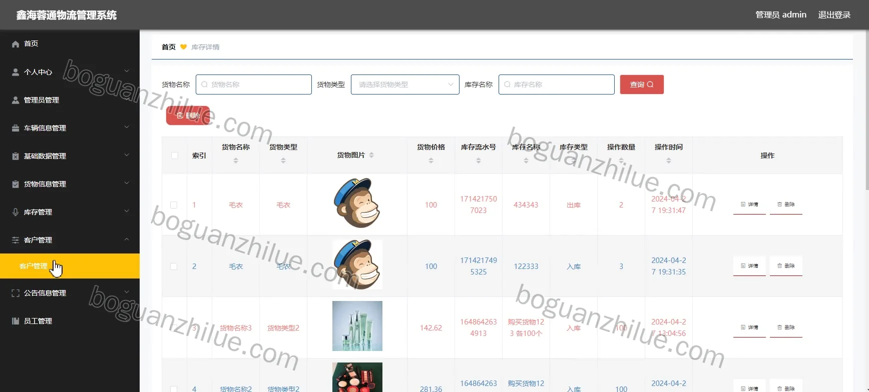Screen dimensions: 869x392
Task: Open cosmetics image in 货物名称3 row
Action: pos(357,326)
